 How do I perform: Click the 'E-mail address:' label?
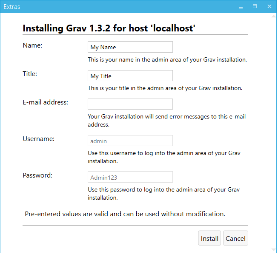click(46, 103)
